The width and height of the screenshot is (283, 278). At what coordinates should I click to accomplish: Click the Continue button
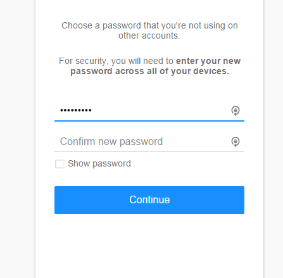click(149, 200)
